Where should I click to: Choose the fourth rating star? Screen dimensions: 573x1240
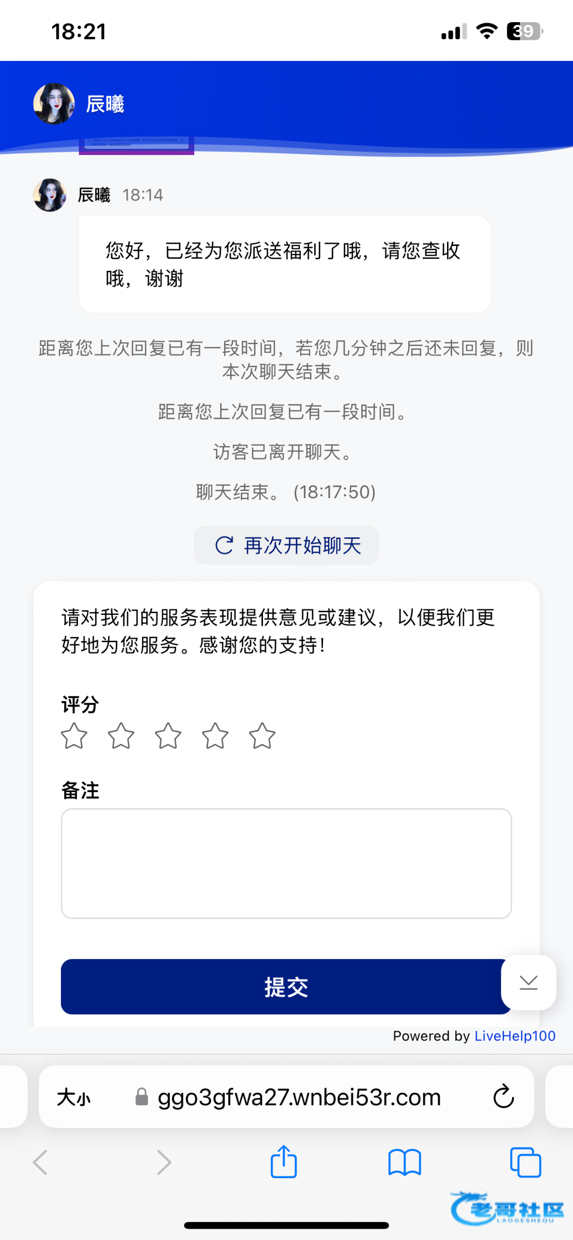215,736
